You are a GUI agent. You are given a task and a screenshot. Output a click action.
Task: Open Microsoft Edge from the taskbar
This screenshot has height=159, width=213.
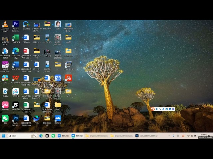tap(41, 136)
